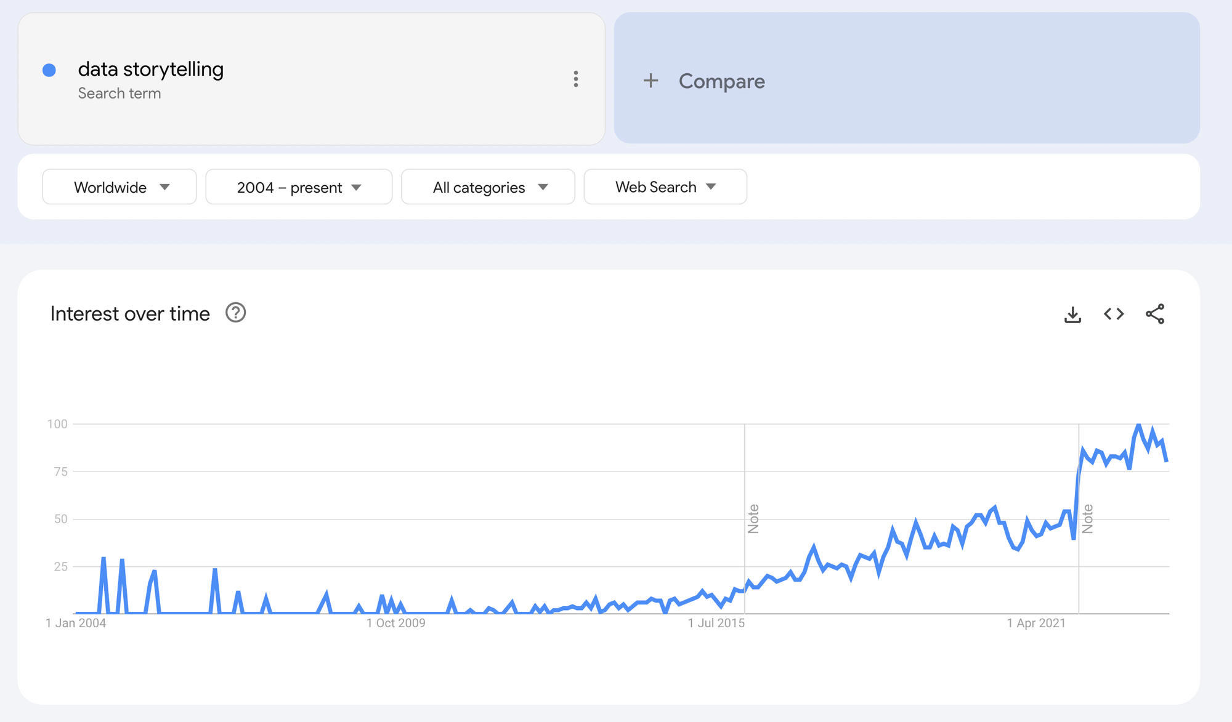Click the chart peak at value 100
This screenshot has height=722, width=1232.
click(x=1138, y=425)
